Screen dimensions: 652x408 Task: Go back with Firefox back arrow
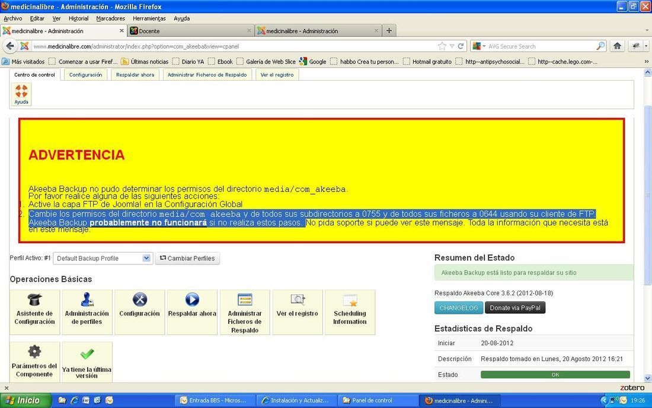click(11, 46)
